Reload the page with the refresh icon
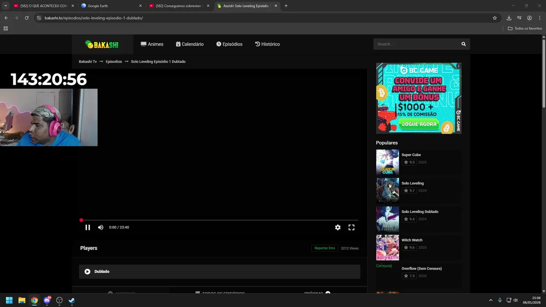This screenshot has width=546, height=307. click(x=26, y=18)
